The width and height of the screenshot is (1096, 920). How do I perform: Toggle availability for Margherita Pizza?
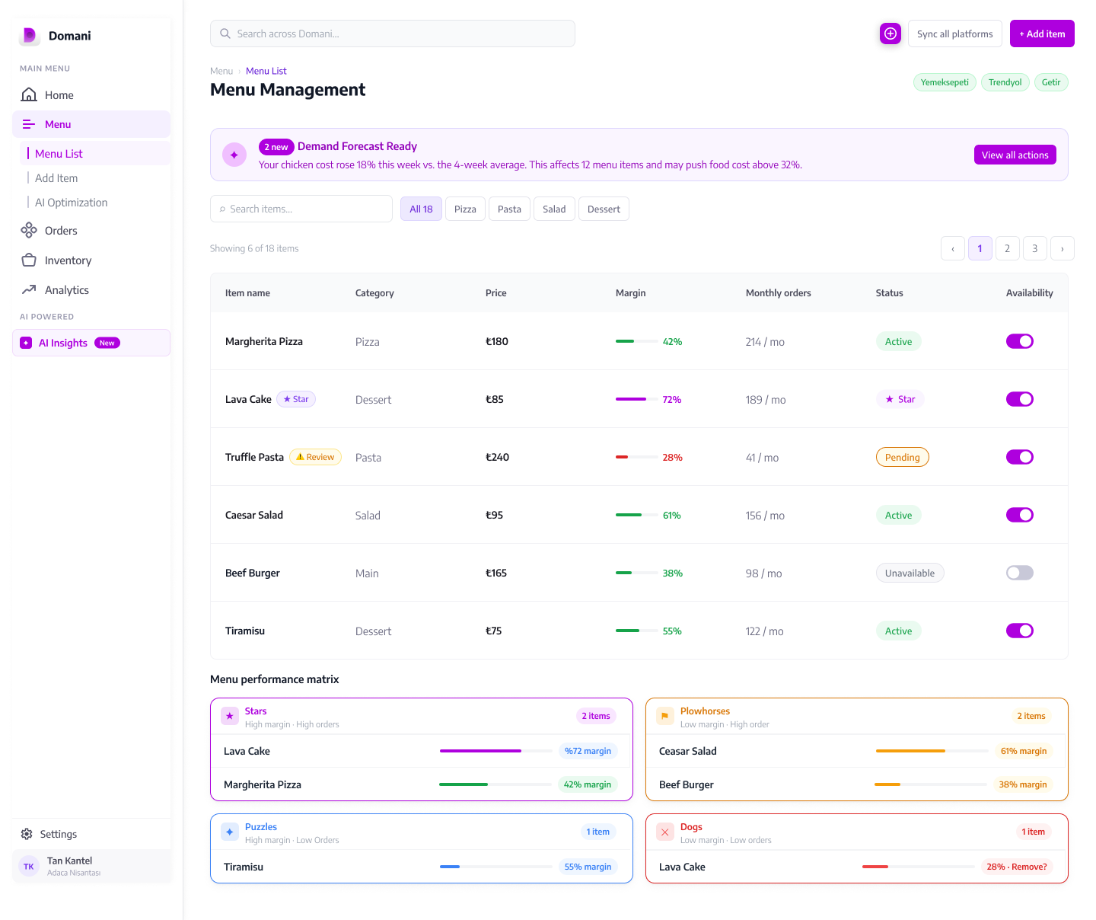(x=1020, y=341)
